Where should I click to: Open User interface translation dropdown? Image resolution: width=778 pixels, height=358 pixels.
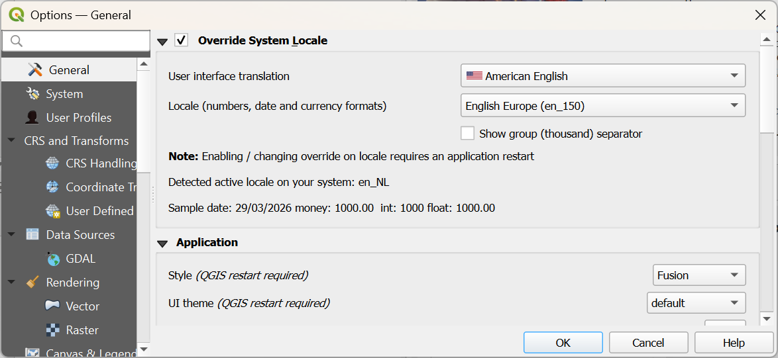pyautogui.click(x=602, y=76)
